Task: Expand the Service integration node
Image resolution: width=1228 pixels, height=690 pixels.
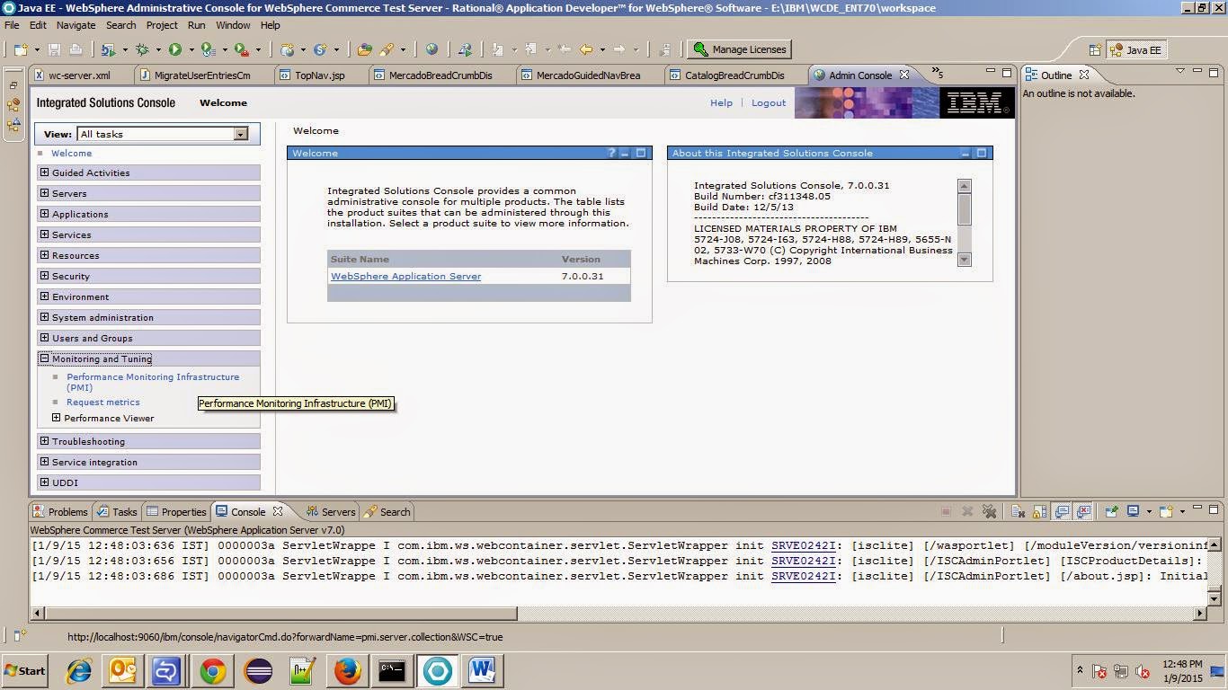Action: pos(44,462)
